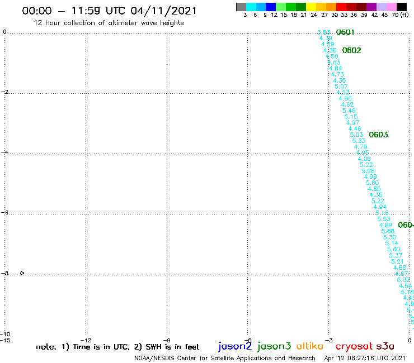The height and width of the screenshot is (363, 414).
Task: Click the altika satellite label
Action: [x=310, y=346]
